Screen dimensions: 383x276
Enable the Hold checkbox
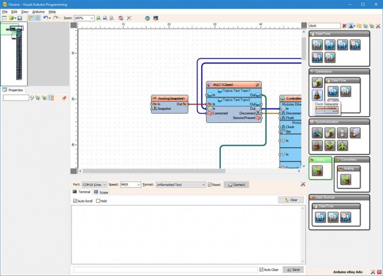click(98, 201)
